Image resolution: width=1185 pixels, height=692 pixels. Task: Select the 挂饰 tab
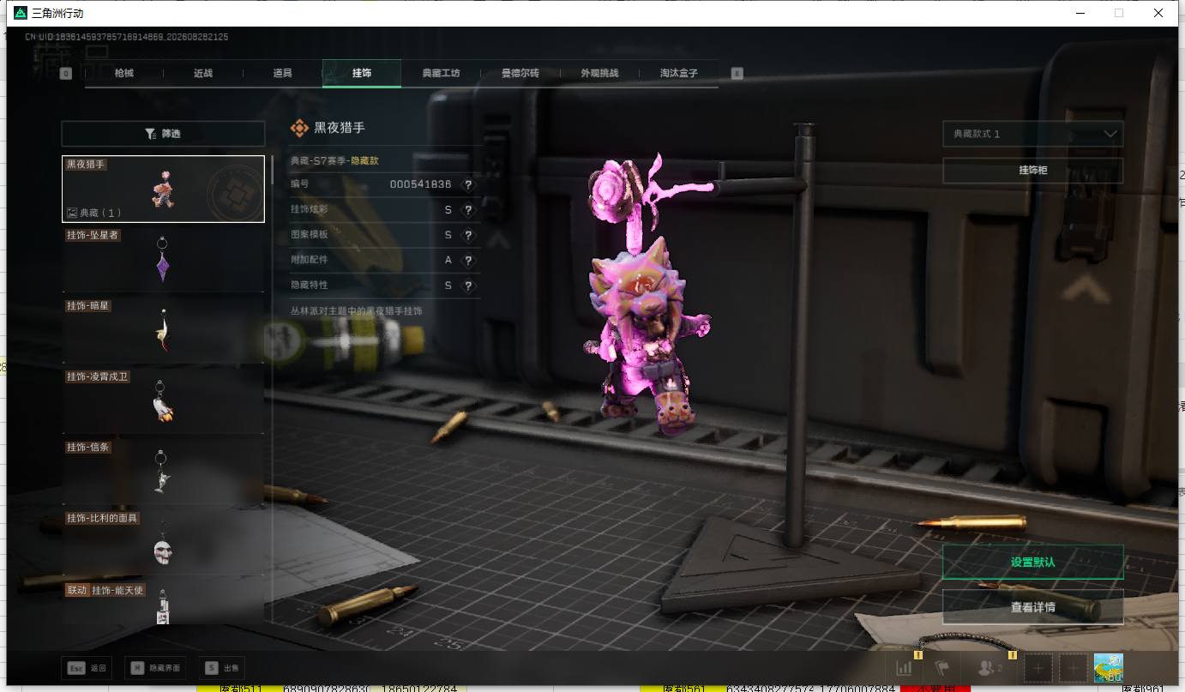pyautogui.click(x=362, y=74)
